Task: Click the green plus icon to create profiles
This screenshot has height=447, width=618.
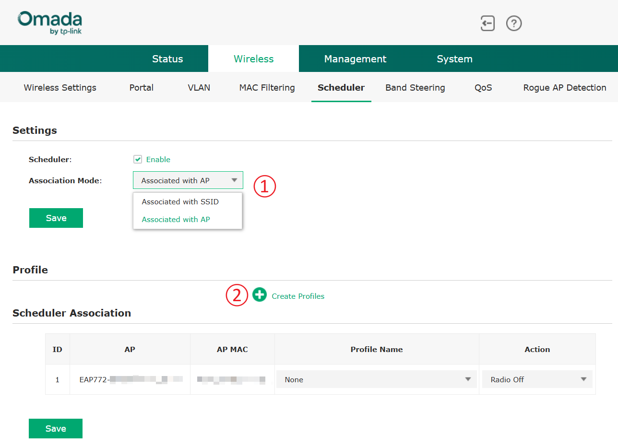Action: [x=260, y=295]
